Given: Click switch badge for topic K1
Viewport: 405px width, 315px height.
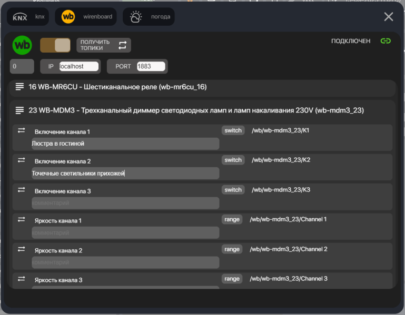Looking at the screenshot, I should click(233, 130).
